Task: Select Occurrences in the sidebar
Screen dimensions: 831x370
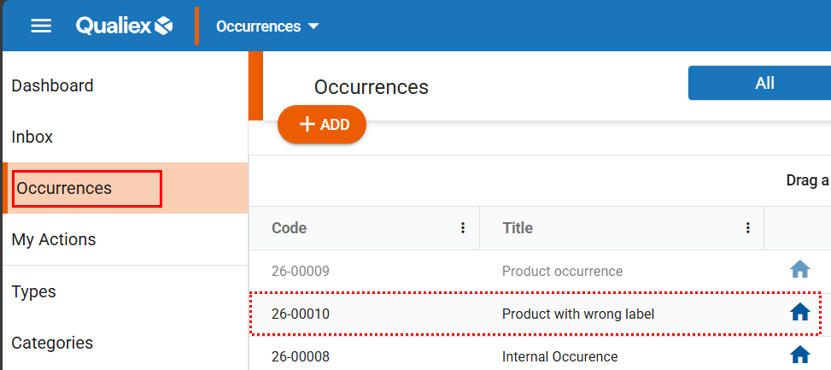Action: (x=65, y=188)
